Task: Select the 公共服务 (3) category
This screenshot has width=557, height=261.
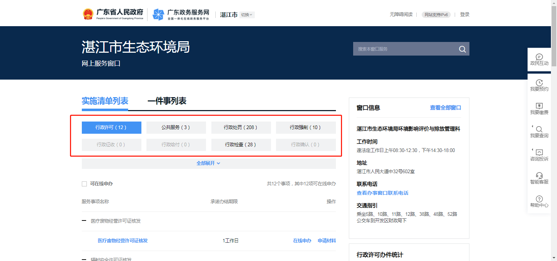Action: tap(176, 127)
